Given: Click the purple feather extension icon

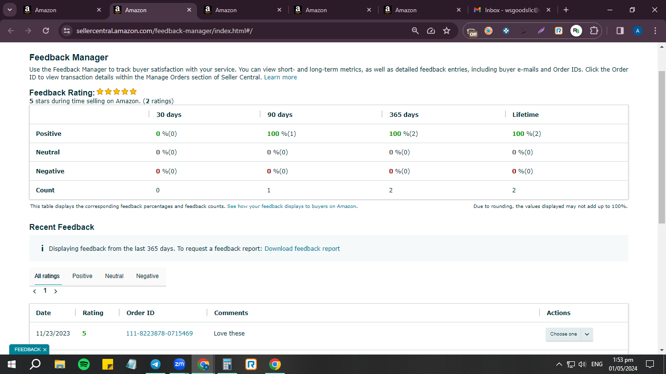Looking at the screenshot, I should tap(541, 31).
